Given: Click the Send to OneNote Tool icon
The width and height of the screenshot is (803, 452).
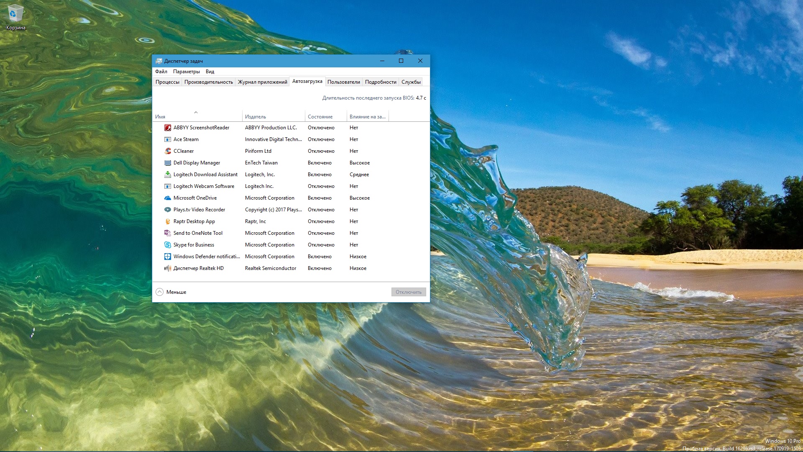Looking at the screenshot, I should pyautogui.click(x=168, y=233).
